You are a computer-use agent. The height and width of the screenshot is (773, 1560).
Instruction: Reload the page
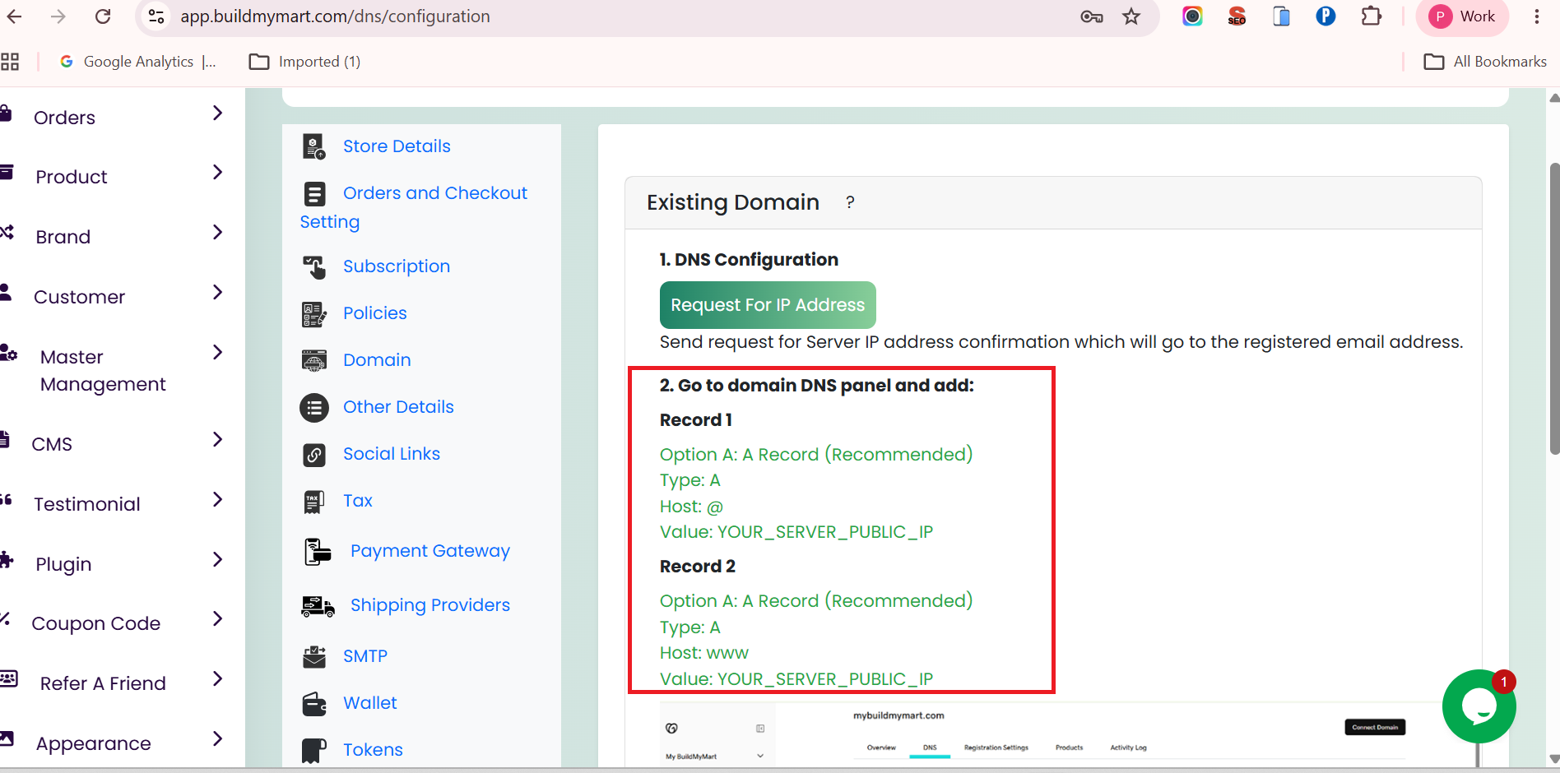[103, 16]
